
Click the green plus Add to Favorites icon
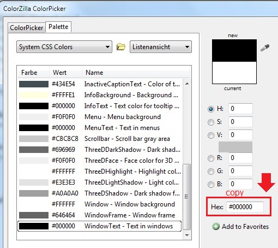[216, 226]
